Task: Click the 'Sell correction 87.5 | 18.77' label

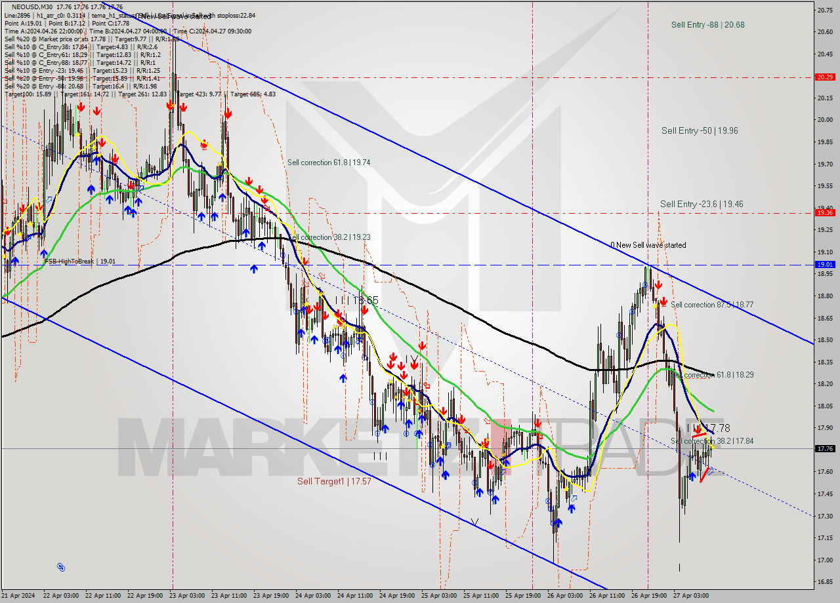Action: (712, 305)
